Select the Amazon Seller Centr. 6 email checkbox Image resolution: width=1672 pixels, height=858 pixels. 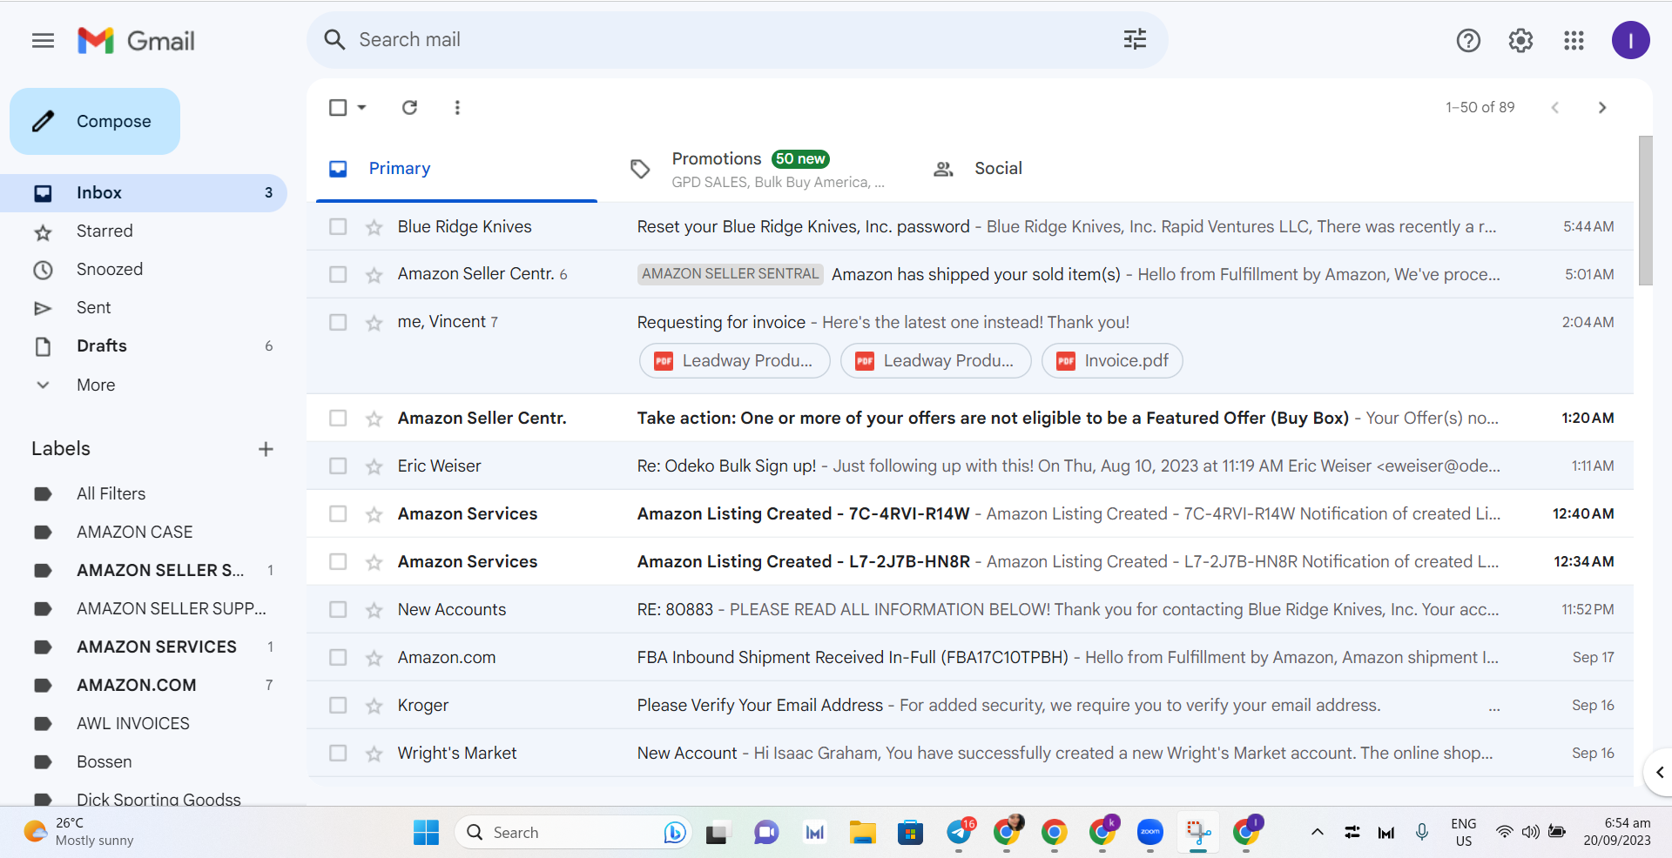(338, 274)
